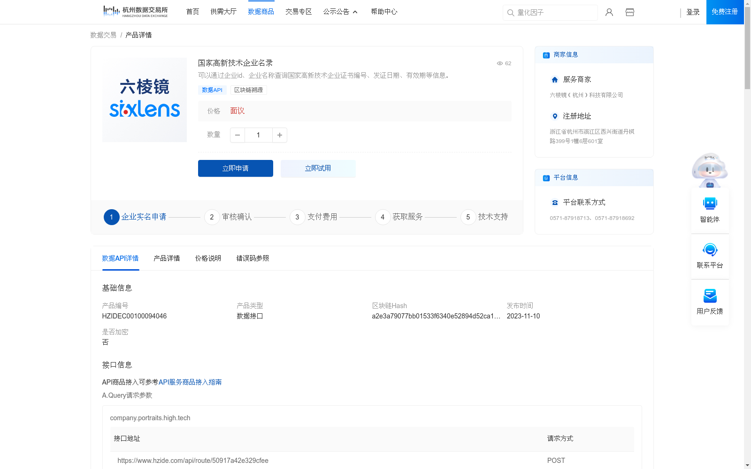Click the user profile icon in the top bar
The height and width of the screenshot is (469, 751).
[609, 12]
